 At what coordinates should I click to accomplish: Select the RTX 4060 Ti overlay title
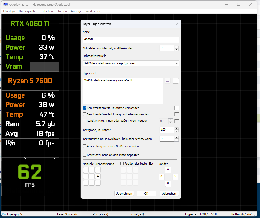pos(30,23)
